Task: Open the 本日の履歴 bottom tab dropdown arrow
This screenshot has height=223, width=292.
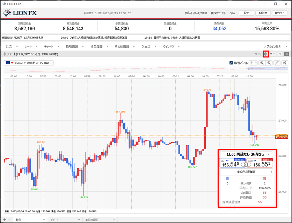Action: click(x=114, y=220)
